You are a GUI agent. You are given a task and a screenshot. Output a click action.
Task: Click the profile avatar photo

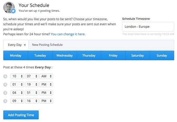[x=9, y=7]
